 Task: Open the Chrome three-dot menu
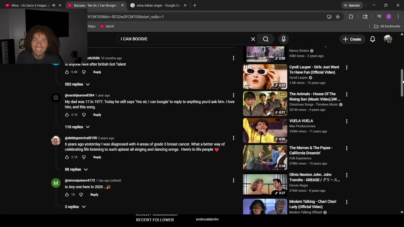point(398,17)
